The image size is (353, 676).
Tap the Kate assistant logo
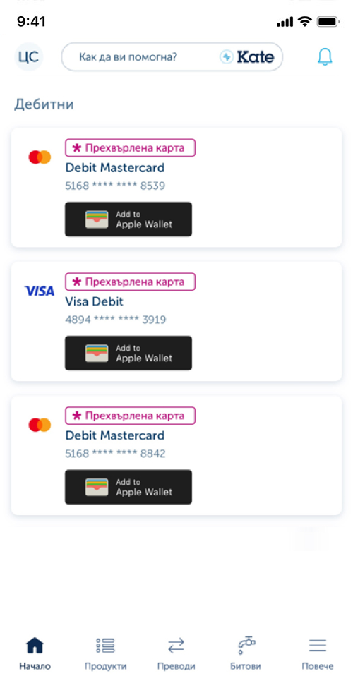pyautogui.click(x=247, y=56)
